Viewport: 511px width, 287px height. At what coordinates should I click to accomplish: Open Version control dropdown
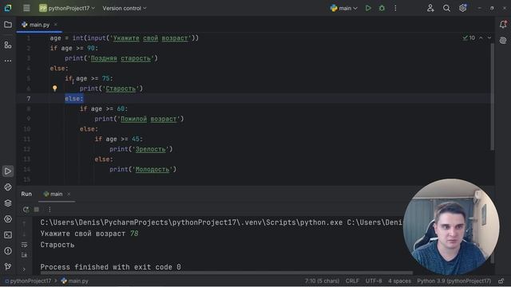pos(125,8)
